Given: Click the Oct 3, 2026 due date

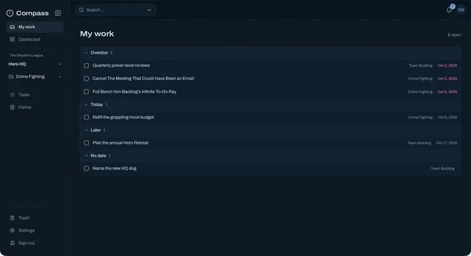Looking at the screenshot, I should click(x=447, y=79).
